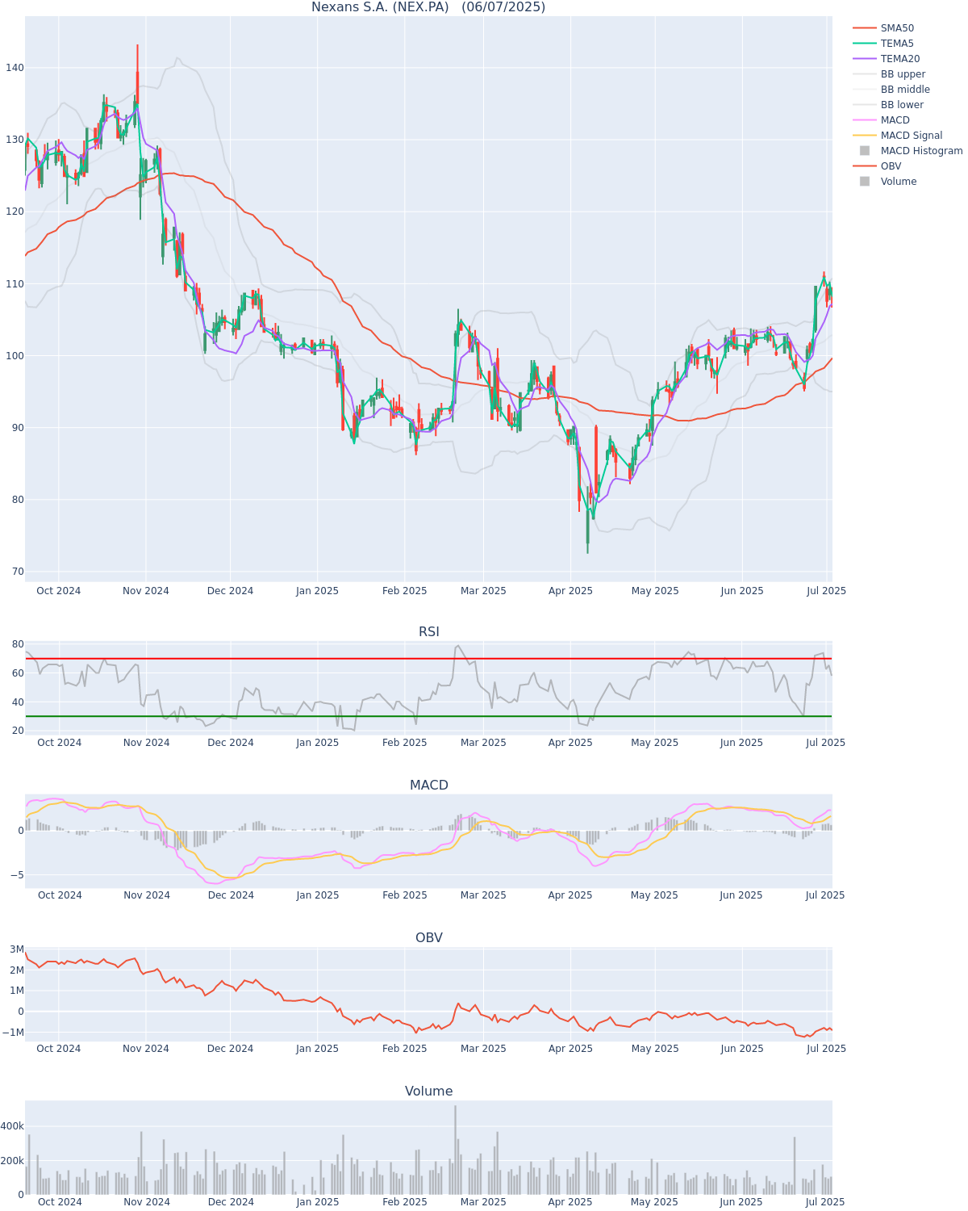Click Jan 2025 label under price chart
This screenshot has width=968, height=1211.
tap(317, 591)
